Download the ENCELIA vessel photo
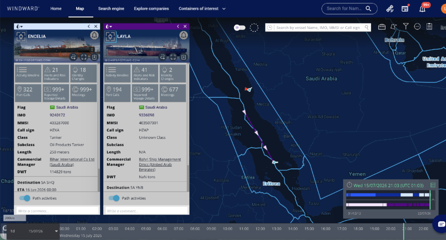Screen dimensions: 446x240 coord(94,57)
